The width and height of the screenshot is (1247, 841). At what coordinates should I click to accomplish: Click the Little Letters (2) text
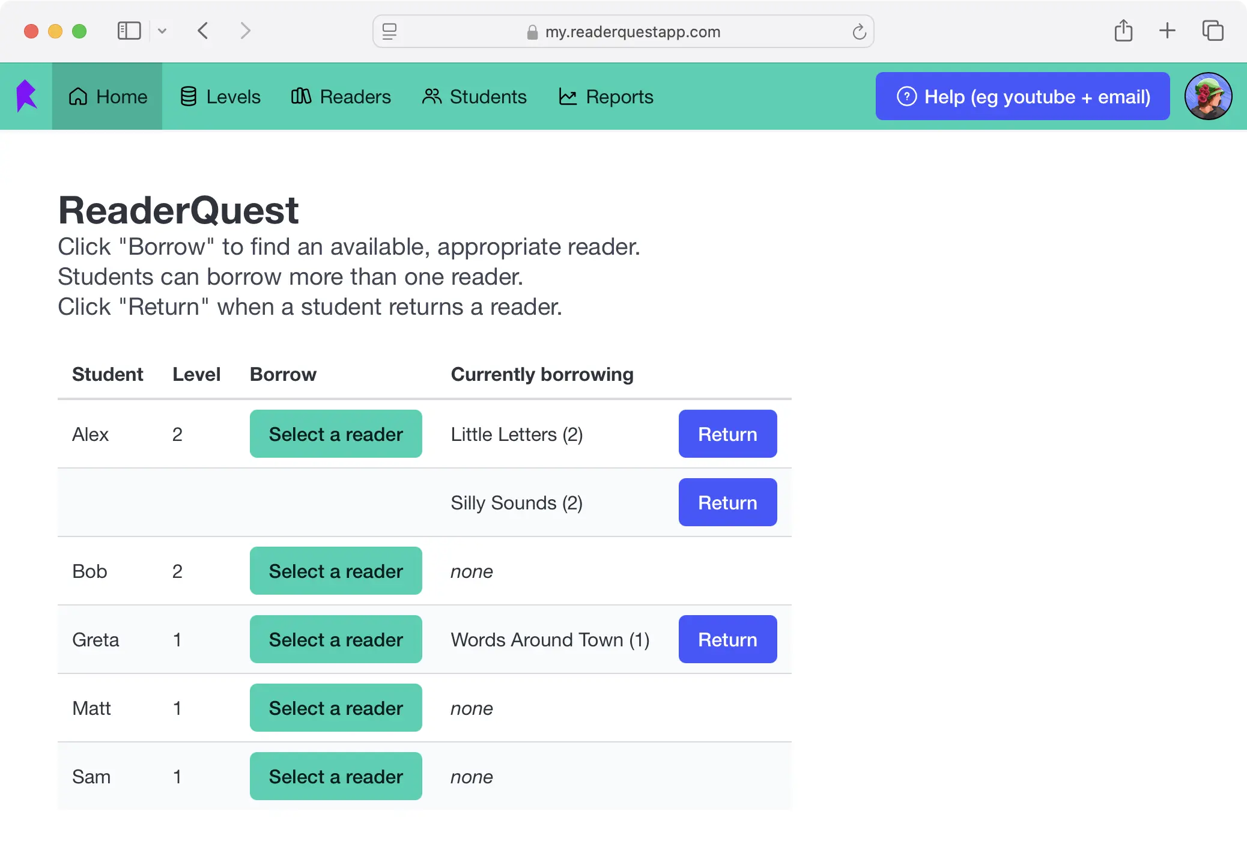point(517,434)
